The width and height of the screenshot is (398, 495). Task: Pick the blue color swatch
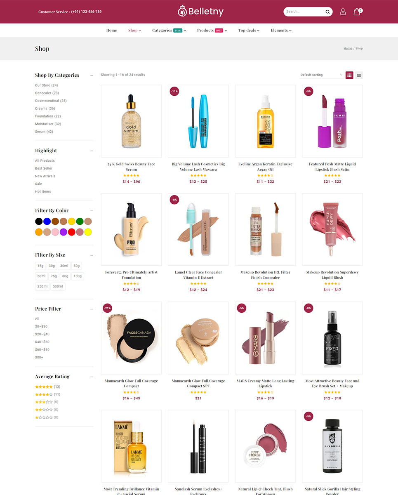(x=47, y=222)
